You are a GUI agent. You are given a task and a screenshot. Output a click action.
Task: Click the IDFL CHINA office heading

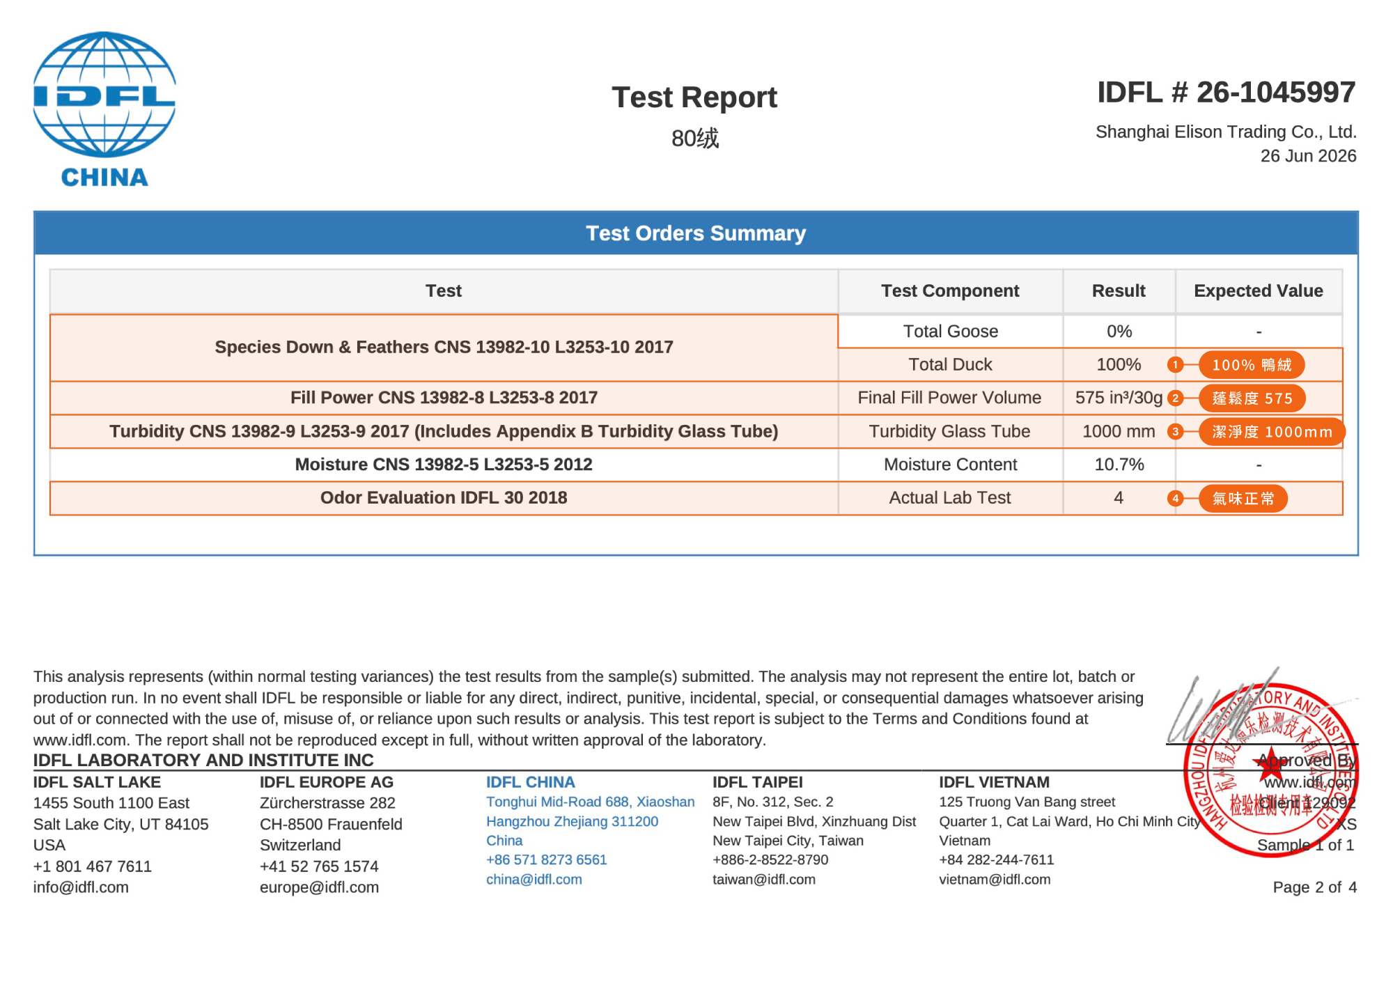530,782
